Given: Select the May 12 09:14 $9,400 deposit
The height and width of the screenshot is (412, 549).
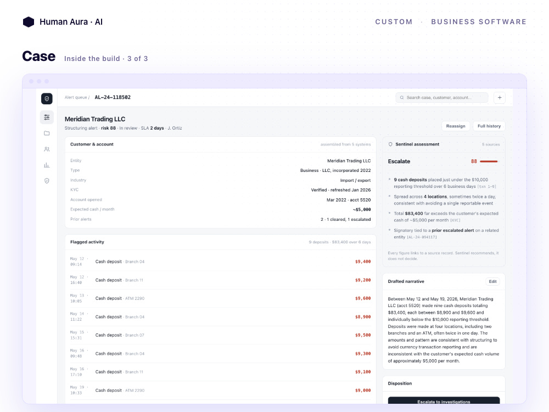Looking at the screenshot, I should point(221,261).
